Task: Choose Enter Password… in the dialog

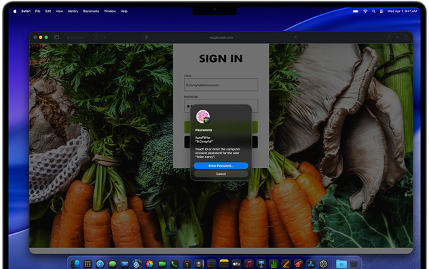Action: [x=221, y=166]
